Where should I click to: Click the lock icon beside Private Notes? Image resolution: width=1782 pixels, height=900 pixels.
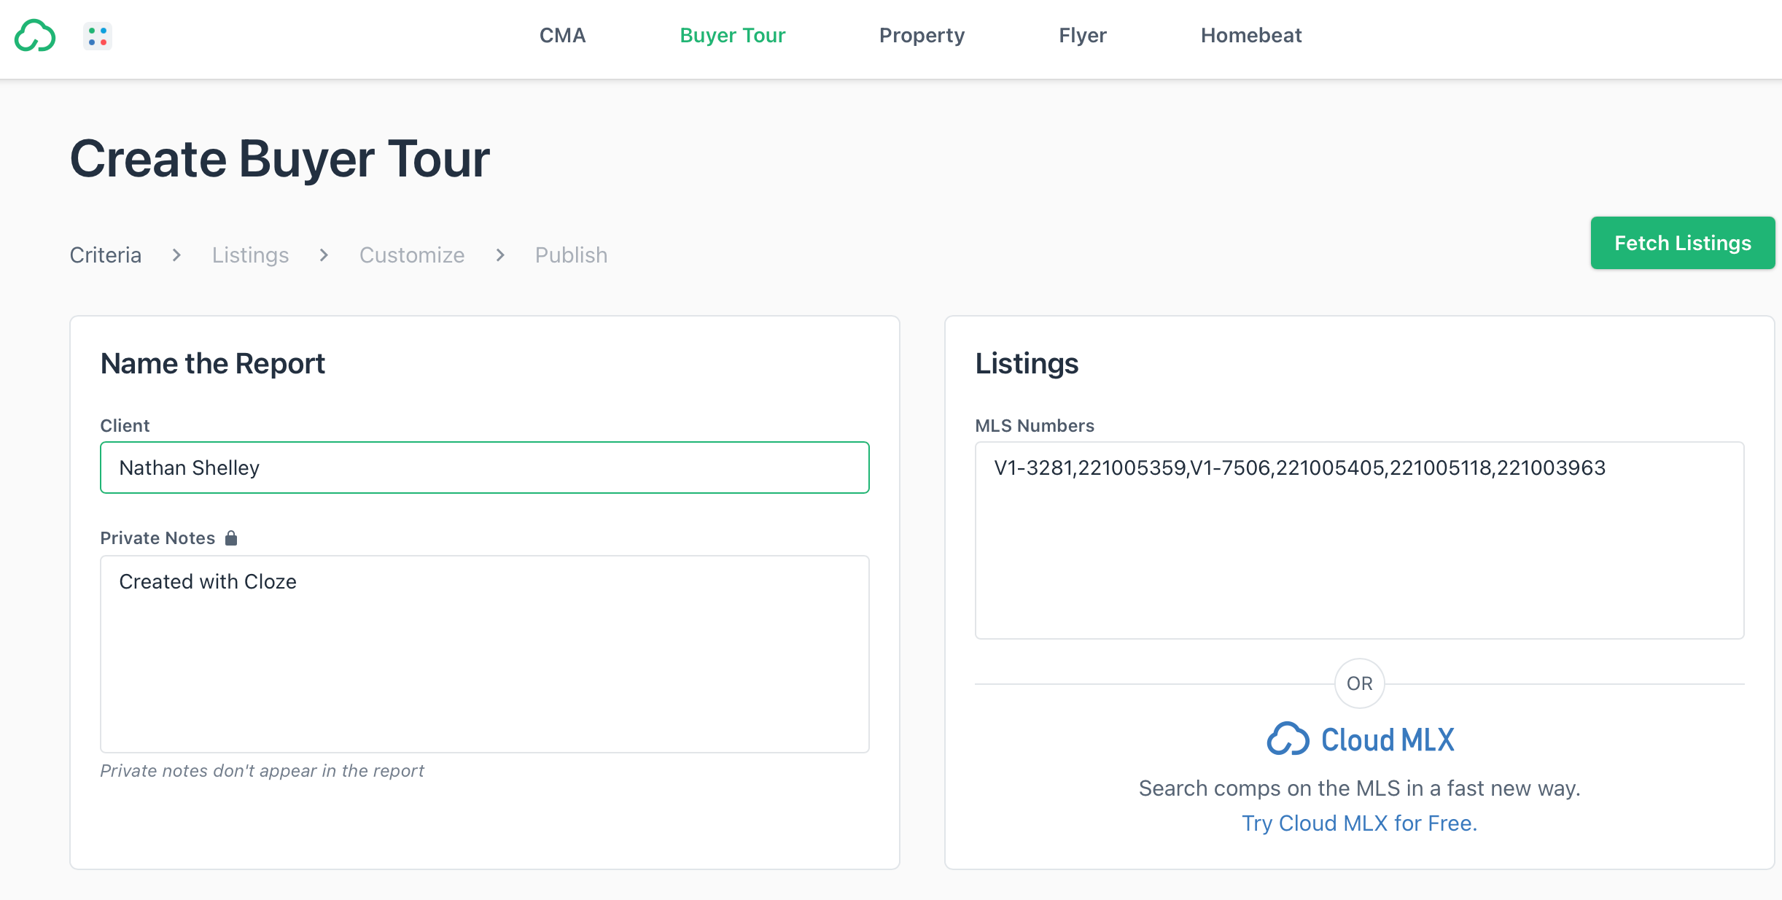(x=231, y=538)
